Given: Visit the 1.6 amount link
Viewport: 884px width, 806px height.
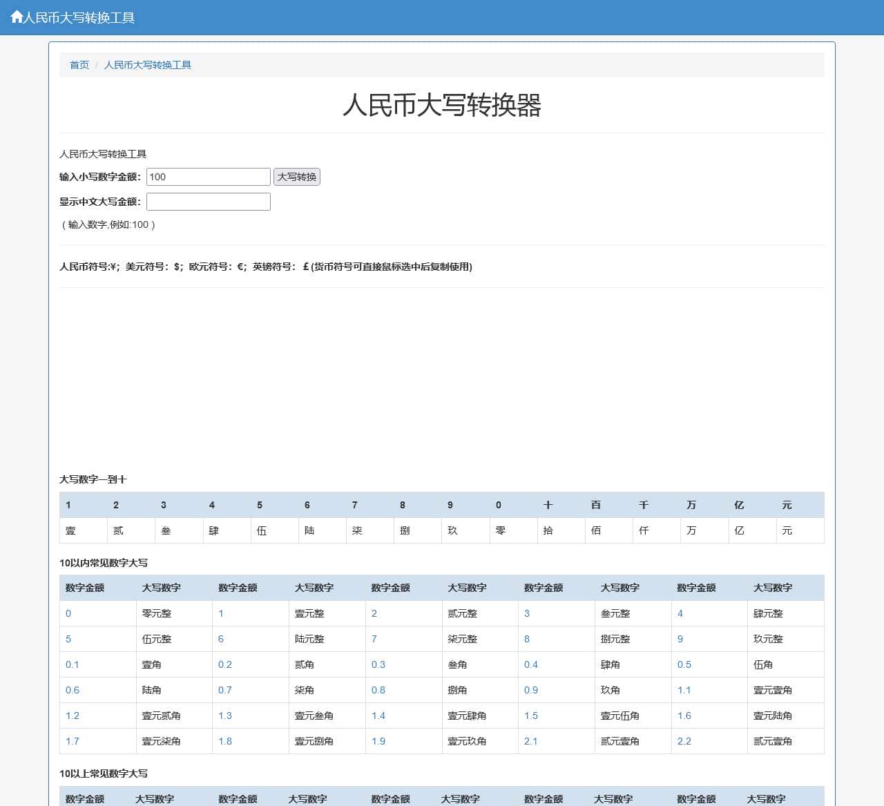Looking at the screenshot, I should (684, 716).
